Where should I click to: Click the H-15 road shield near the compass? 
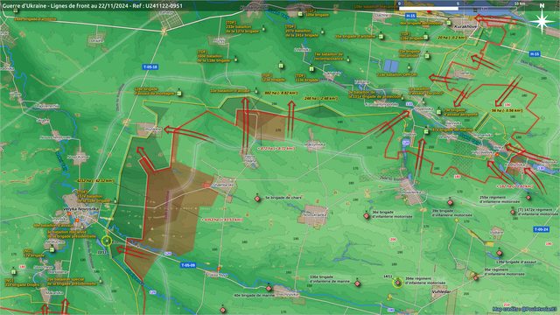(x=535, y=54)
